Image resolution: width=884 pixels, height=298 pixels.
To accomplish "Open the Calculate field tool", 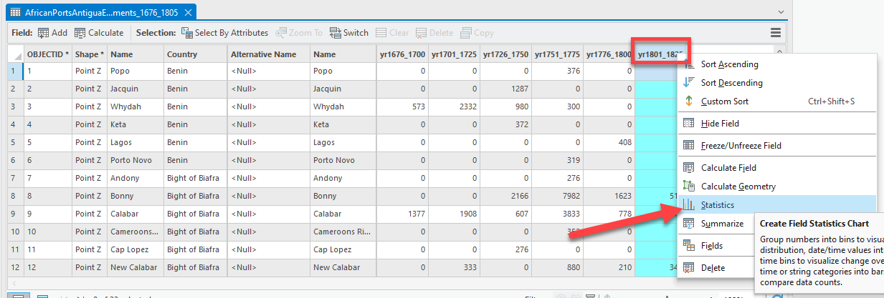I will (x=99, y=33).
